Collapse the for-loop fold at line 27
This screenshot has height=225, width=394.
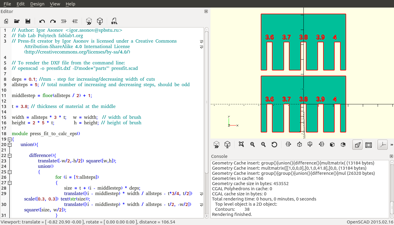pos(10,183)
